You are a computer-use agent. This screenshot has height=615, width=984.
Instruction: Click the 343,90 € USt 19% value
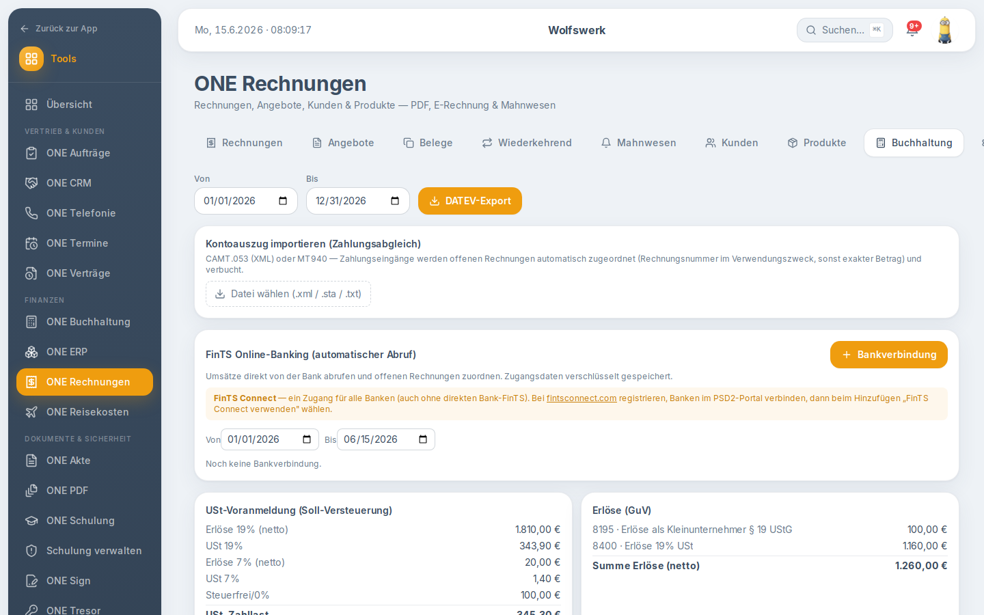[x=540, y=546]
